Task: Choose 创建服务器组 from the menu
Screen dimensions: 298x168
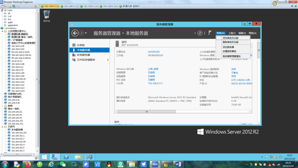Action: (233, 51)
